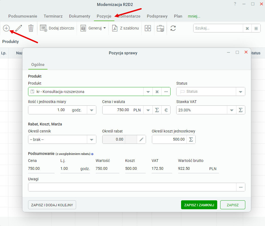This screenshot has height=226, width=265.
Task: Click the mniej... link to collapse tabs
Action: [194, 16]
